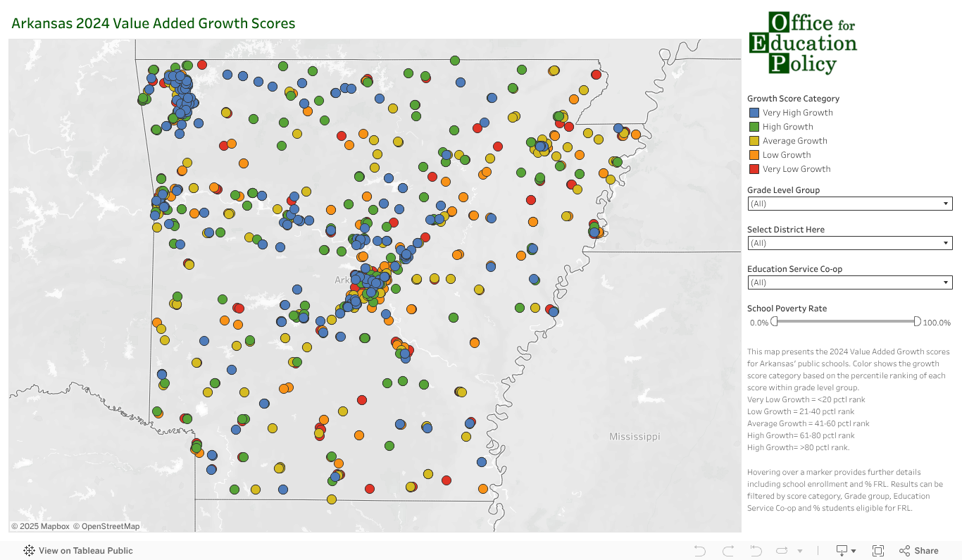This screenshot has width=962, height=560.
Task: Click the Undo arrow in the toolbar
Action: coord(699,551)
